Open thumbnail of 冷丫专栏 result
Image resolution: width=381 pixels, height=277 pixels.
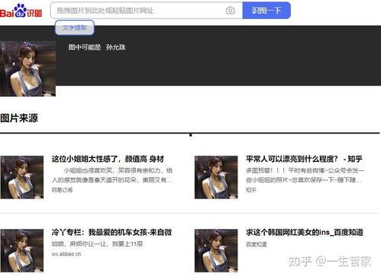pyautogui.click(x=22, y=250)
